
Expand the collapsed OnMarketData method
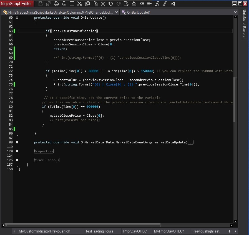pyautogui.click(x=17, y=142)
